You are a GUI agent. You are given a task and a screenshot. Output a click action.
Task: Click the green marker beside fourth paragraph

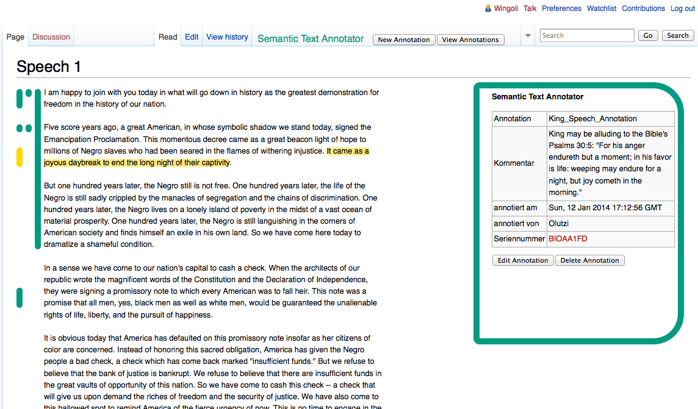(20, 297)
